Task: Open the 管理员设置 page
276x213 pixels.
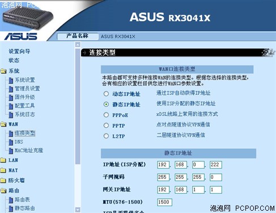Action: tap(27, 89)
